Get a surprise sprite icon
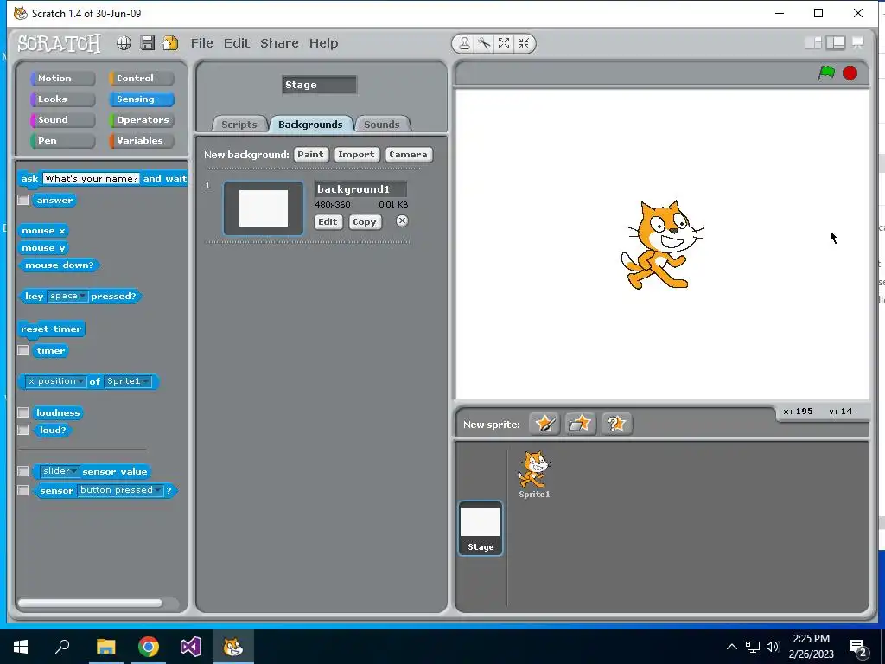 coord(615,424)
